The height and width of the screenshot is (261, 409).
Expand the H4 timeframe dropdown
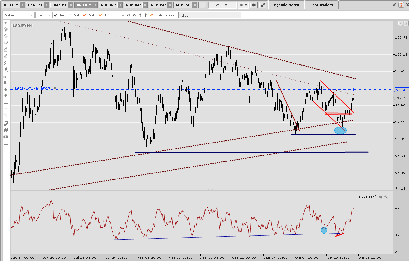click(x=43, y=15)
